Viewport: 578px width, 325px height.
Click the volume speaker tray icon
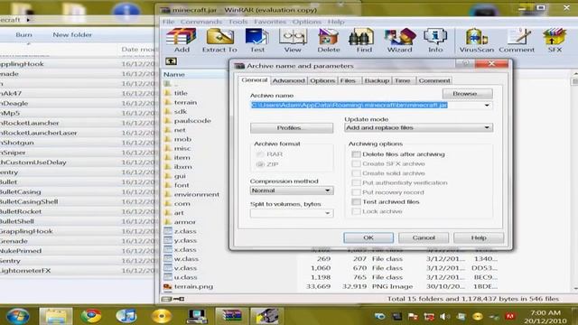pyautogui.click(x=445, y=316)
